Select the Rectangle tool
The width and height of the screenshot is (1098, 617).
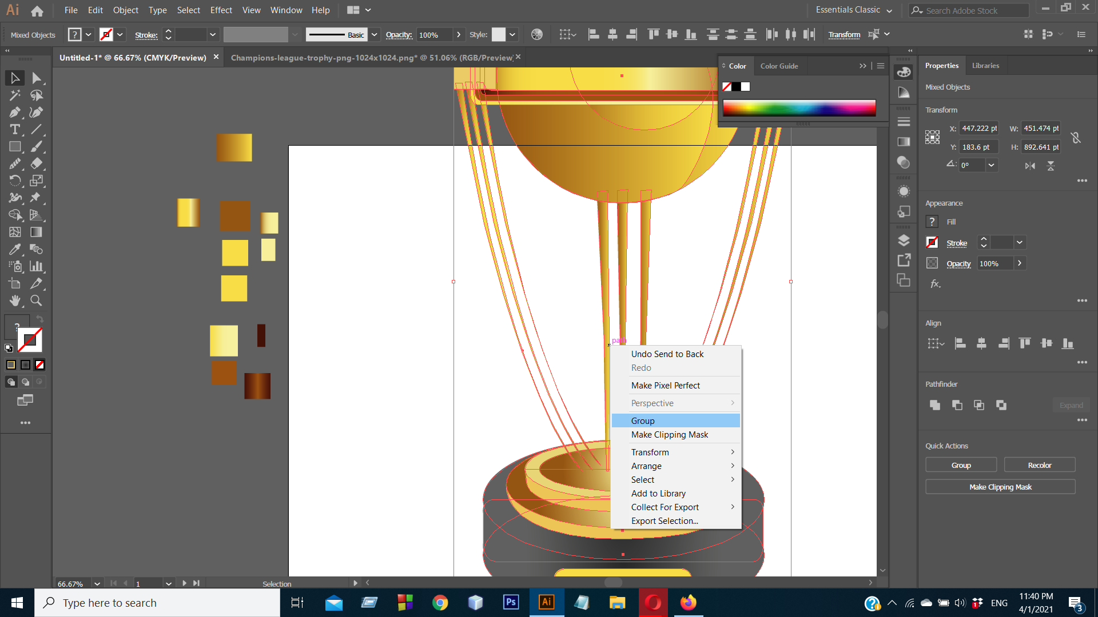point(15,146)
